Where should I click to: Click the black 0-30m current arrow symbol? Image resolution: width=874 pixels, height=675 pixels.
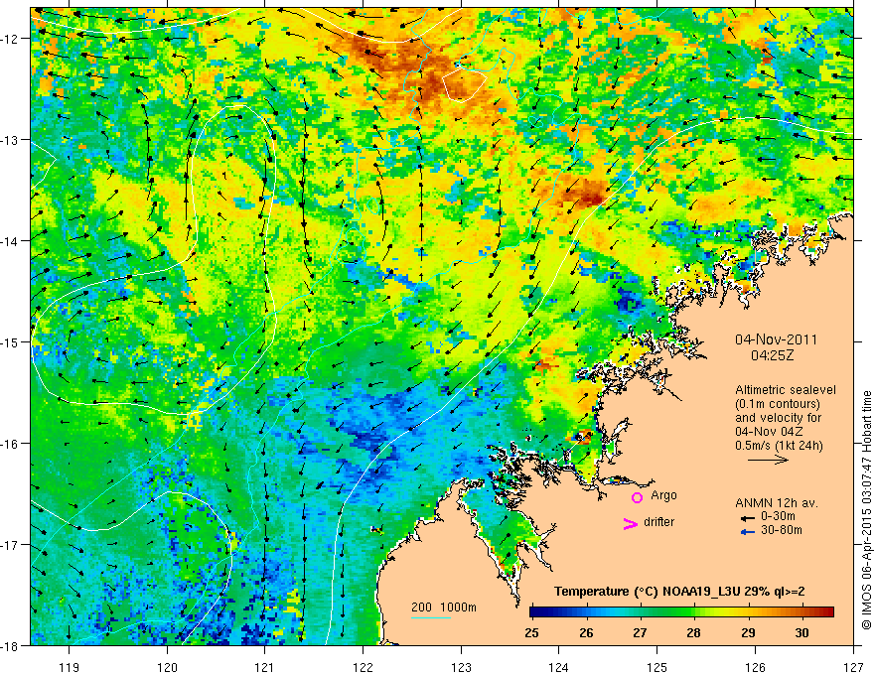(x=748, y=517)
